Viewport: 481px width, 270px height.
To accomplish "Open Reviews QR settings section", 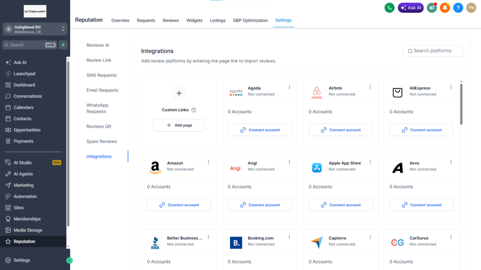I will (99, 127).
